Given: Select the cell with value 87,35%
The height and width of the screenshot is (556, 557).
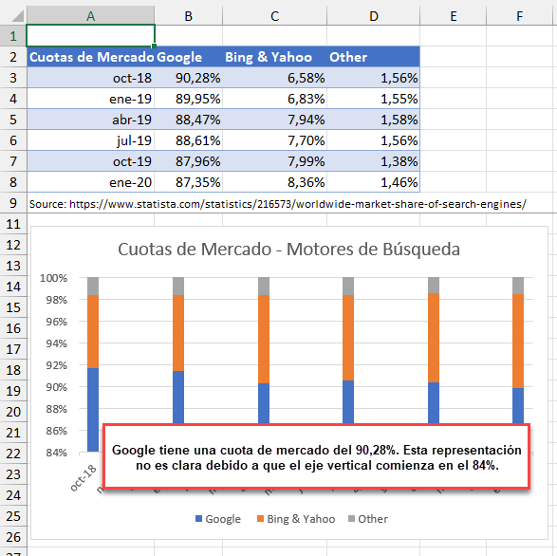Looking at the screenshot, I should [x=188, y=182].
